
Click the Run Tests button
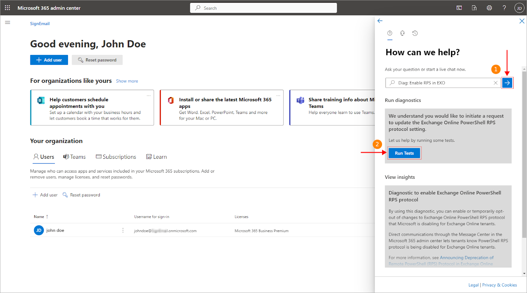(x=404, y=153)
